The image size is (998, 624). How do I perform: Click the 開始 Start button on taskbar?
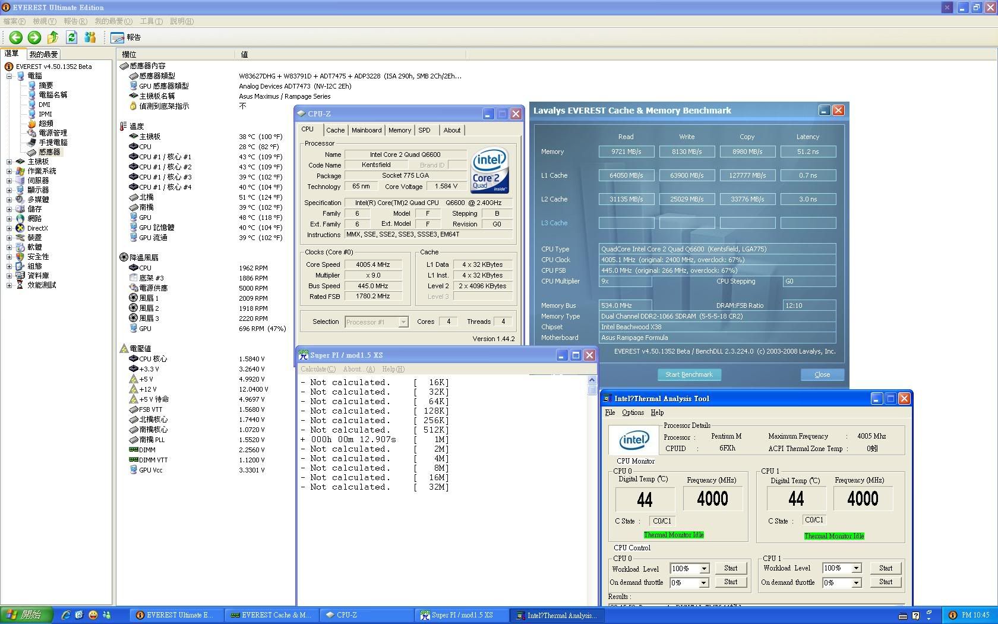[27, 615]
